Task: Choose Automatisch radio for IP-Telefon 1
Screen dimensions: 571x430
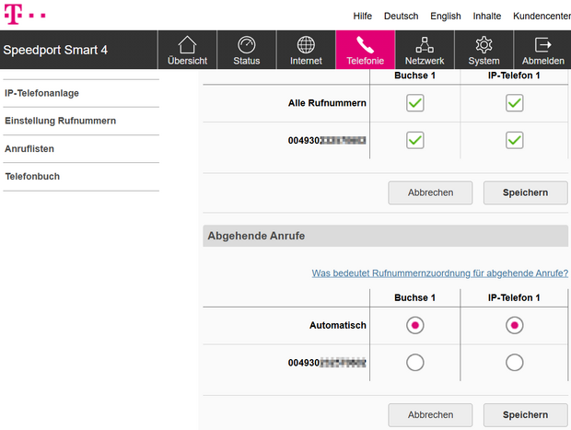Action: tap(514, 325)
